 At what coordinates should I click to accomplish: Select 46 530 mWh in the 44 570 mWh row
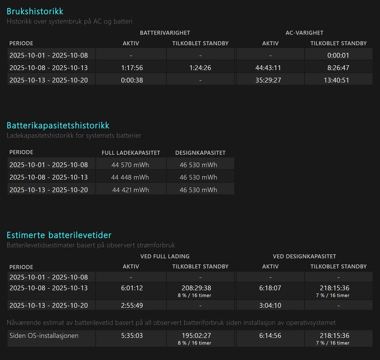198,165
